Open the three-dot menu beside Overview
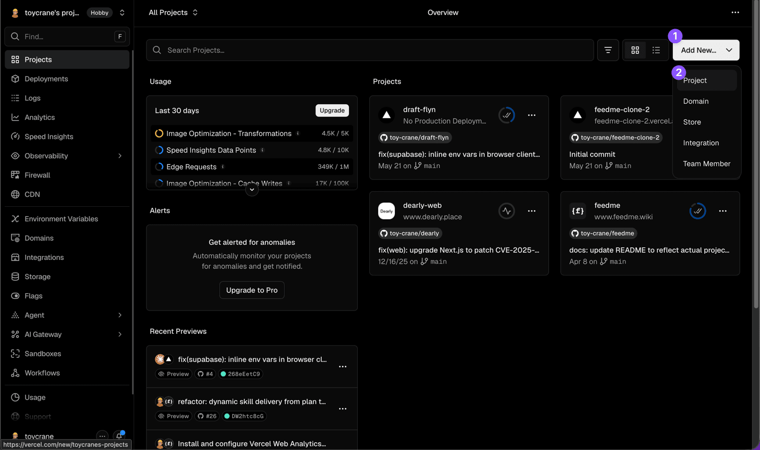This screenshot has width=760, height=450. 735,12
